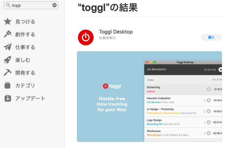Image resolution: width=228 pixels, height=148 pixels.
Task: Click the yellow minimize dot in preview window
Action: point(151,62)
